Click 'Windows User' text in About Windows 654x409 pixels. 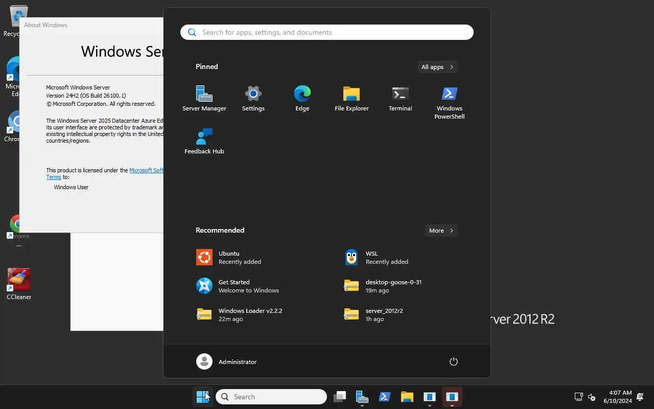coord(71,187)
